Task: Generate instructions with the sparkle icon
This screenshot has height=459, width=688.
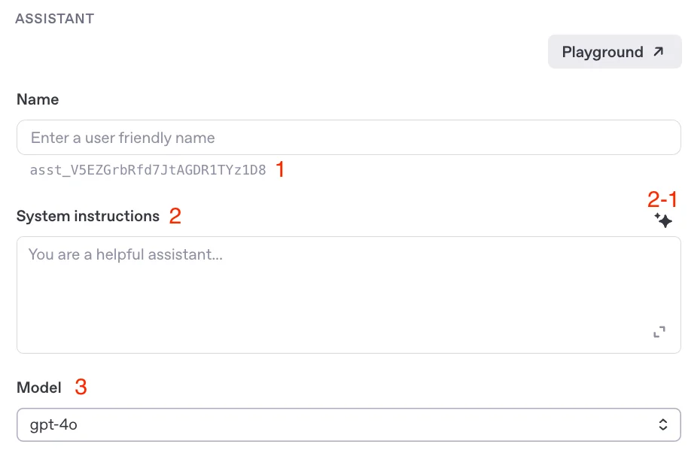Action: coord(662,220)
